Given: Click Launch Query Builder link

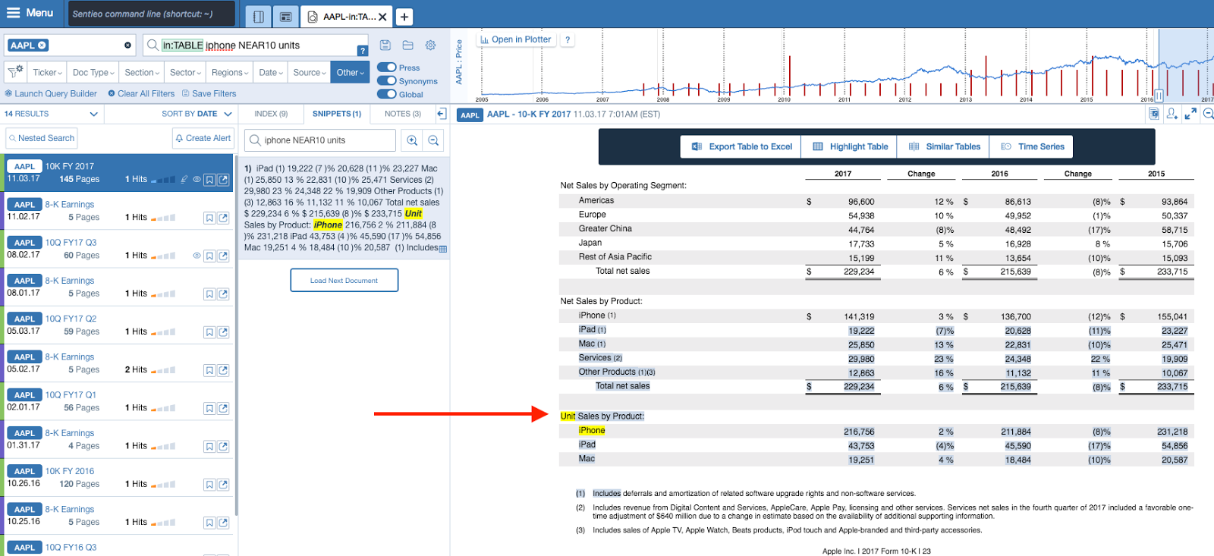Looking at the screenshot, I should (x=50, y=93).
